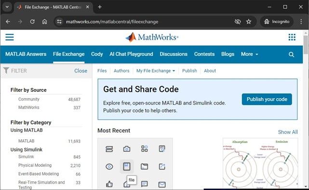Filter by Event-Based Modeling category
The height and width of the screenshot is (190, 309).
pos(39,174)
